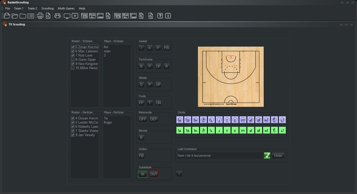Toggle Partizan player 4 Dusan checkbox
The height and width of the screenshot is (194, 357).
(73, 118)
